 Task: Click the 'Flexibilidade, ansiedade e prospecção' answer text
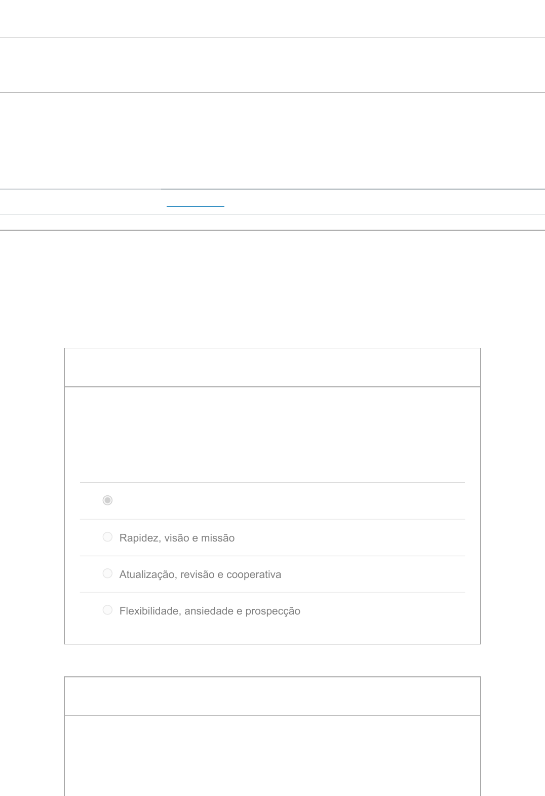coord(210,611)
